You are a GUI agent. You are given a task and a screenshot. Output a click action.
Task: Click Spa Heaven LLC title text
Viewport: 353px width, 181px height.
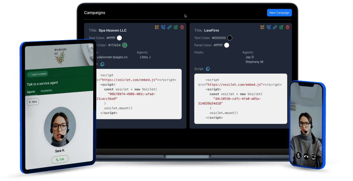tap(113, 30)
